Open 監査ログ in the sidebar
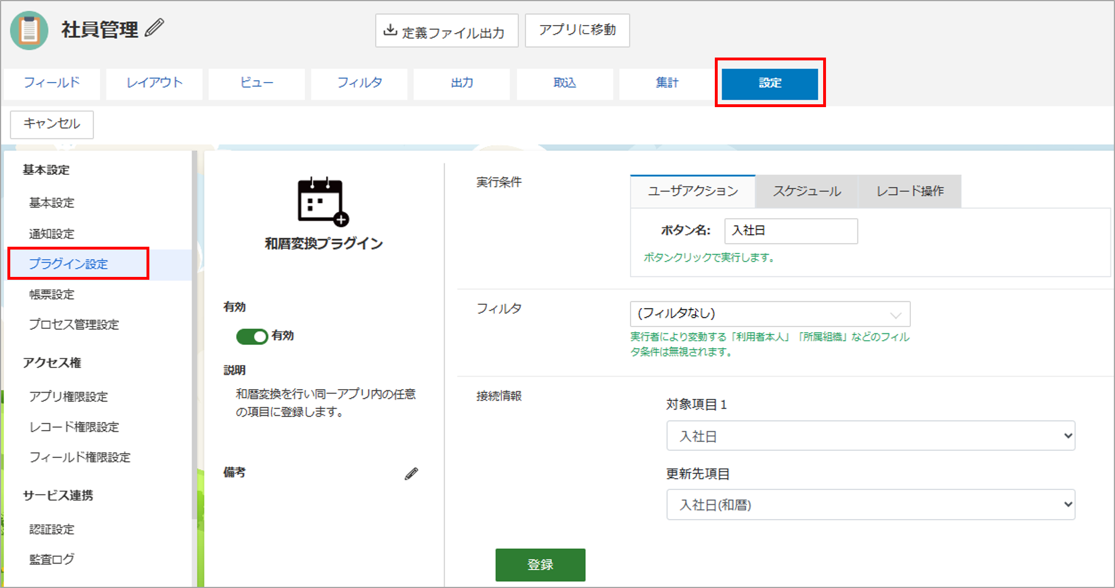 coord(52,560)
